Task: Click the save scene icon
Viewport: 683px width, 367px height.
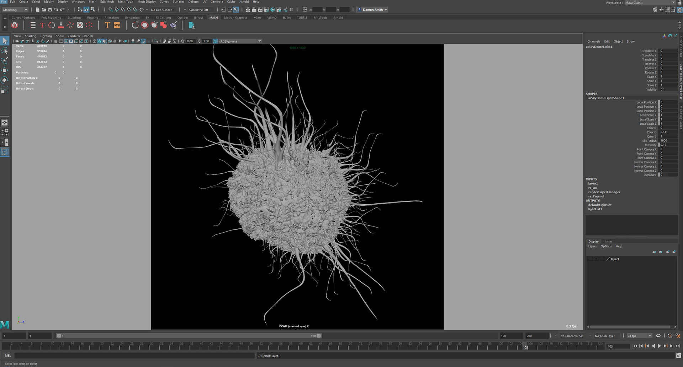Action: pos(50,10)
